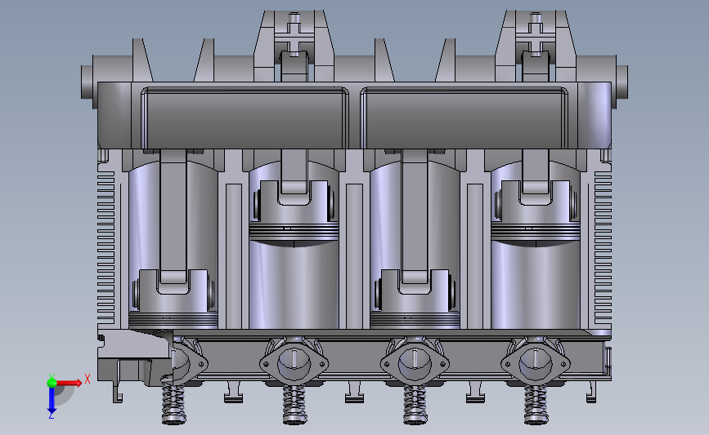
Task: Select the right shaft end stub
Action: point(622,82)
